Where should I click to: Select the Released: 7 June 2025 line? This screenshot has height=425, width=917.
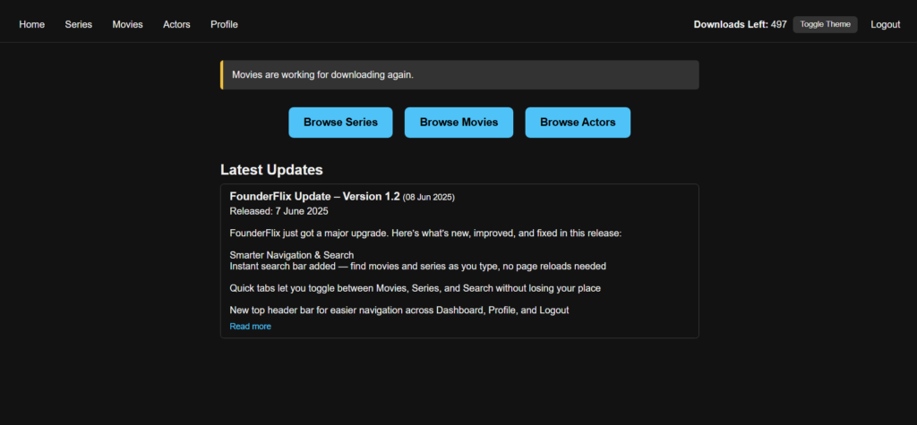[x=279, y=211]
